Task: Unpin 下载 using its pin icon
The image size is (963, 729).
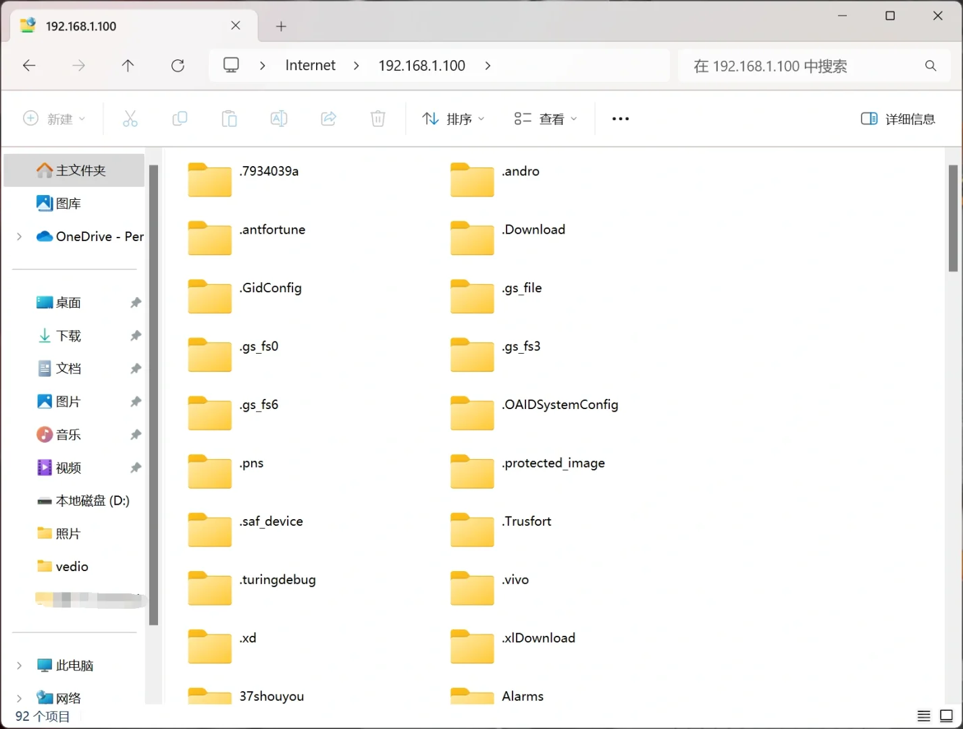Action: tap(136, 335)
